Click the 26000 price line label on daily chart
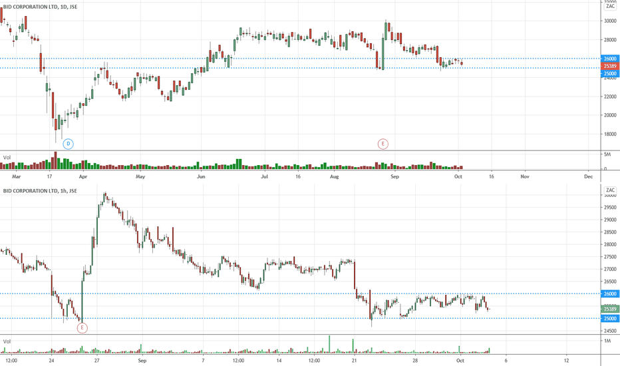This screenshot has height=366, width=620. tap(610, 59)
